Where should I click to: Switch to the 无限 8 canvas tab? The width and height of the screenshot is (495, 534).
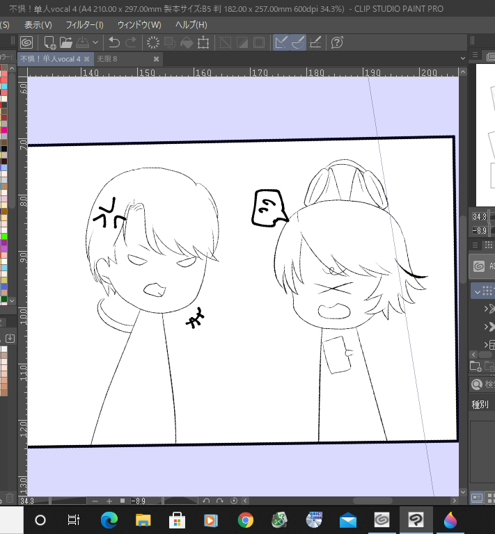[x=107, y=59]
